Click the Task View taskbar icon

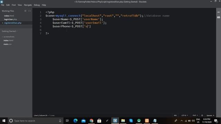click(67, 121)
